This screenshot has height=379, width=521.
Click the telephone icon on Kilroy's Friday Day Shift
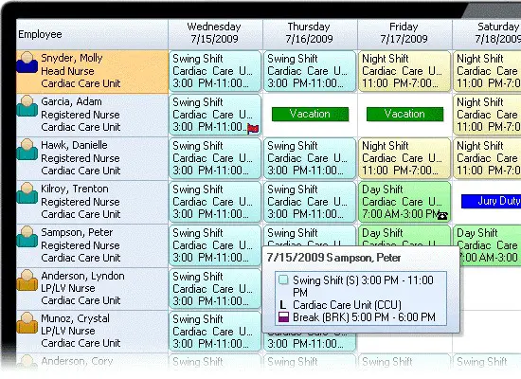[442, 216]
